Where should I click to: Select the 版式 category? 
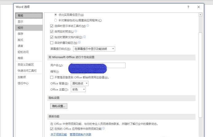pyautogui.click(x=29, y=40)
